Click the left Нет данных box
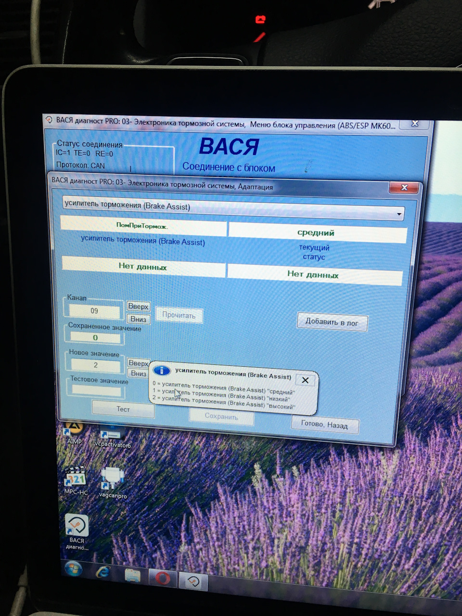Image resolution: width=462 pixels, height=616 pixels. click(x=143, y=267)
